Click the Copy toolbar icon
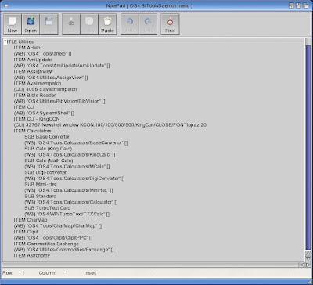The height and width of the screenshot is (285, 313). (89, 24)
